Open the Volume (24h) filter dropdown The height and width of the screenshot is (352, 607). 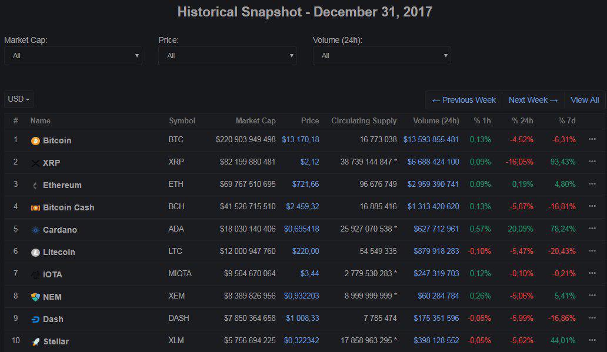point(382,56)
